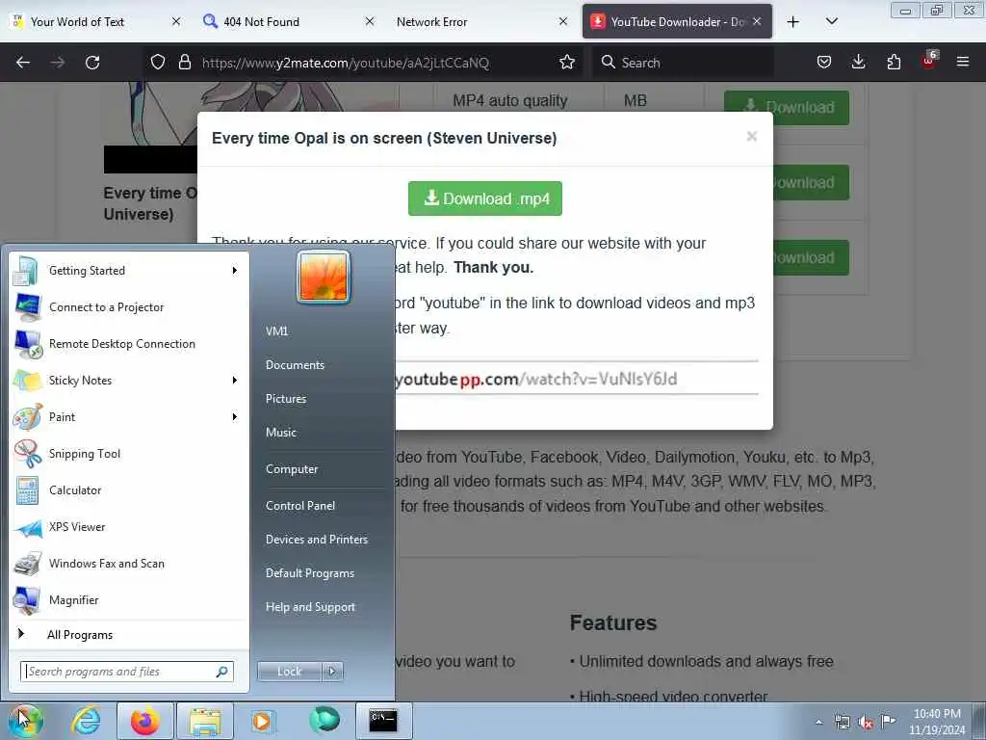Image resolution: width=986 pixels, height=740 pixels.
Task: Open tracking protection shield icon
Action: coord(158,63)
